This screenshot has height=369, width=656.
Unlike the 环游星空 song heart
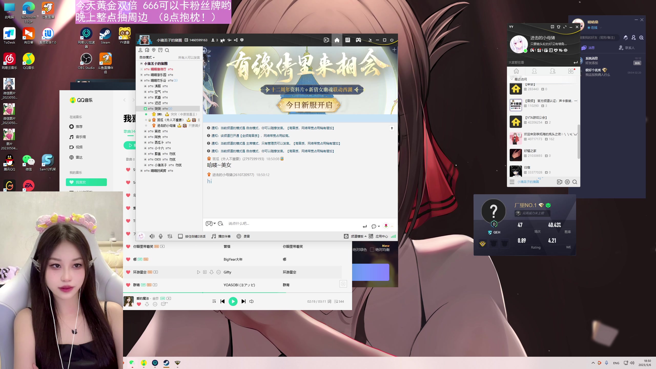tap(128, 272)
